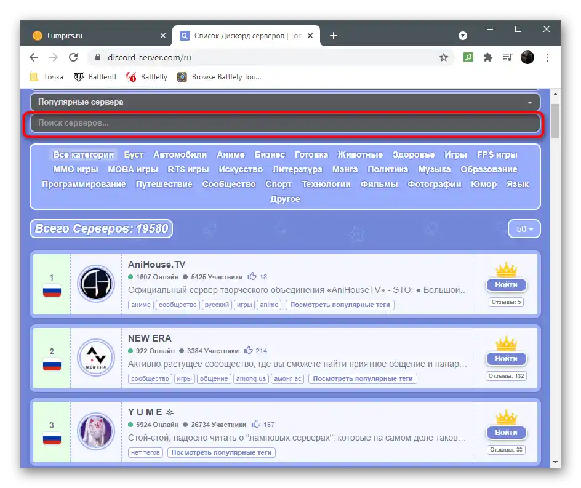Expand Популярные сервера sorting dropdown
This screenshot has height=488, width=581.
(x=285, y=102)
